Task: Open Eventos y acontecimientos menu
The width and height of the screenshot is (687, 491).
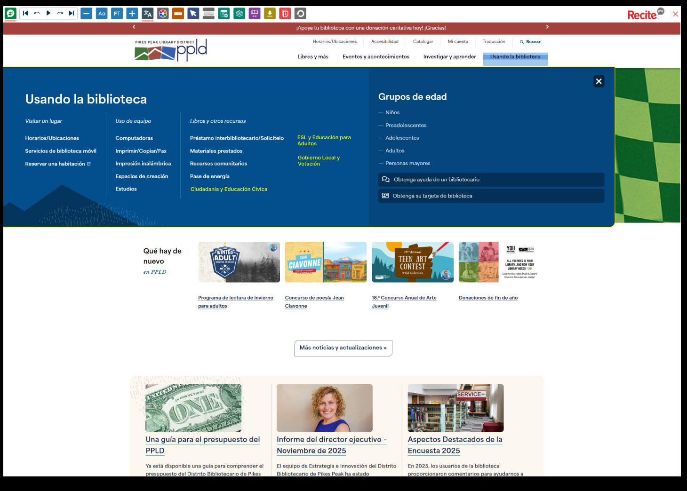Action: coord(376,57)
